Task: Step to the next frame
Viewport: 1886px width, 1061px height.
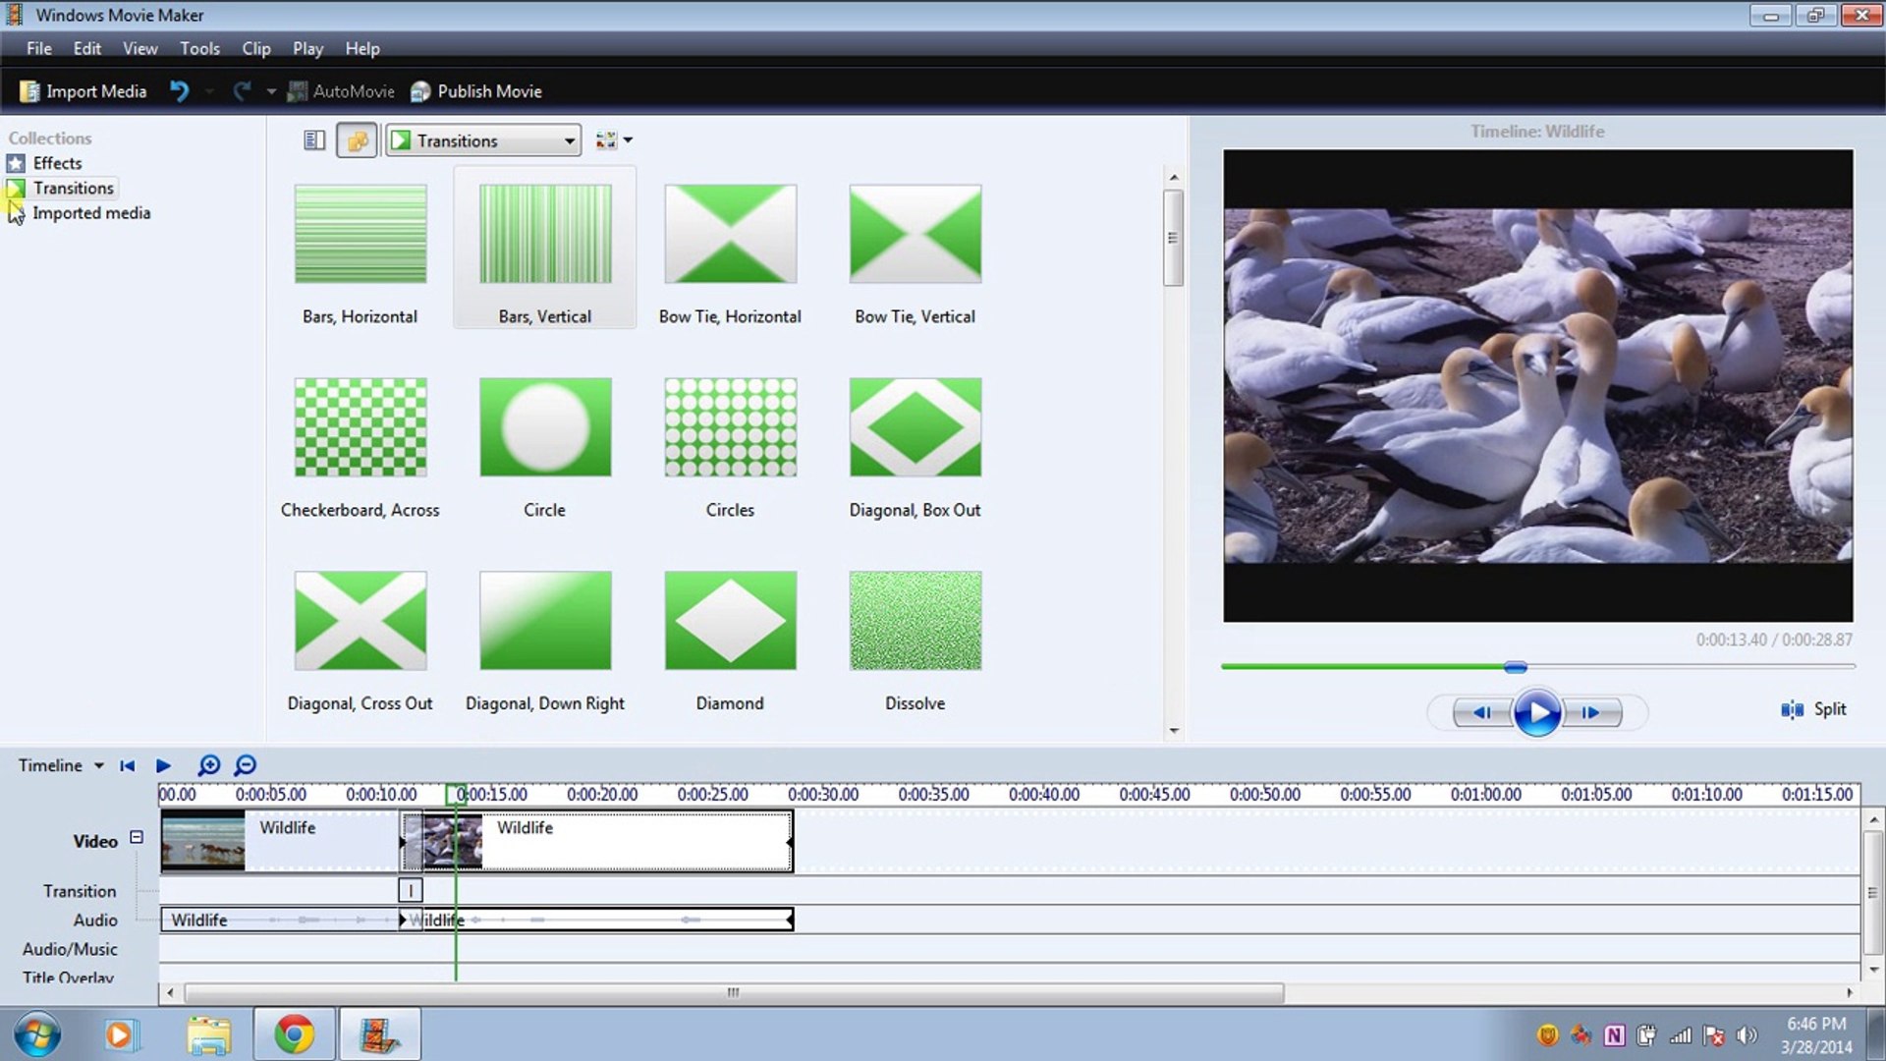Action: coord(1591,713)
